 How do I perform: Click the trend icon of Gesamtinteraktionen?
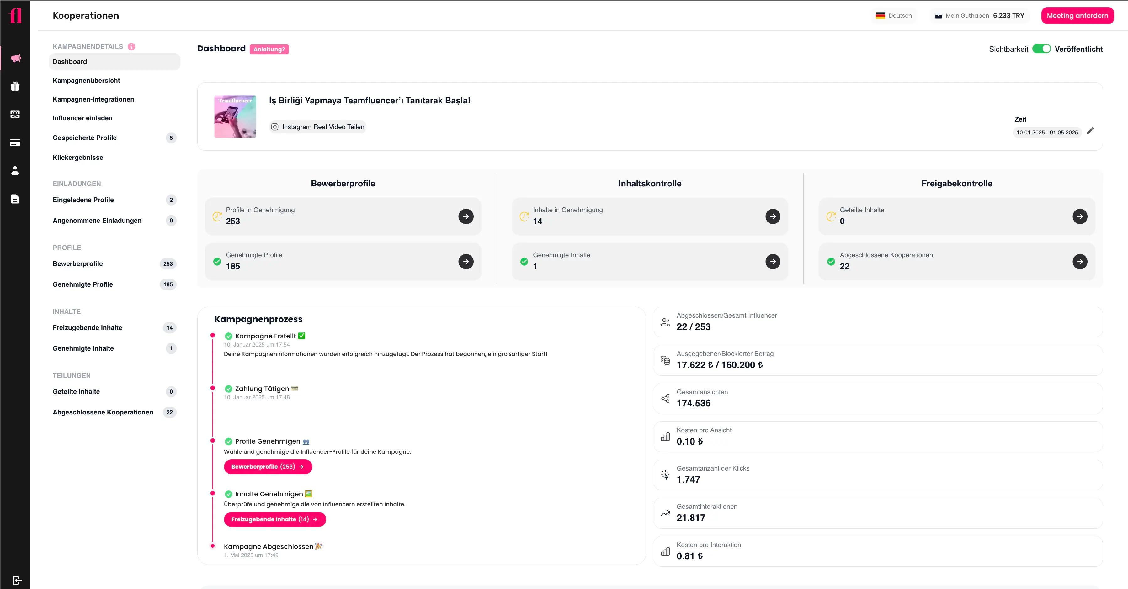pyautogui.click(x=665, y=513)
